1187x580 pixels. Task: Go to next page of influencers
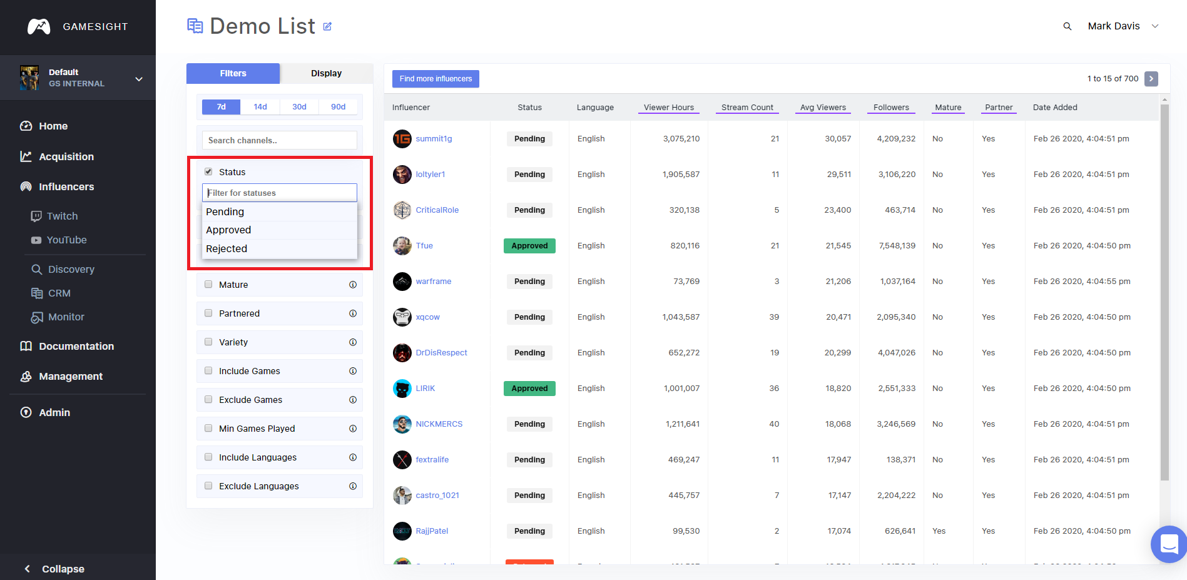pos(1151,79)
